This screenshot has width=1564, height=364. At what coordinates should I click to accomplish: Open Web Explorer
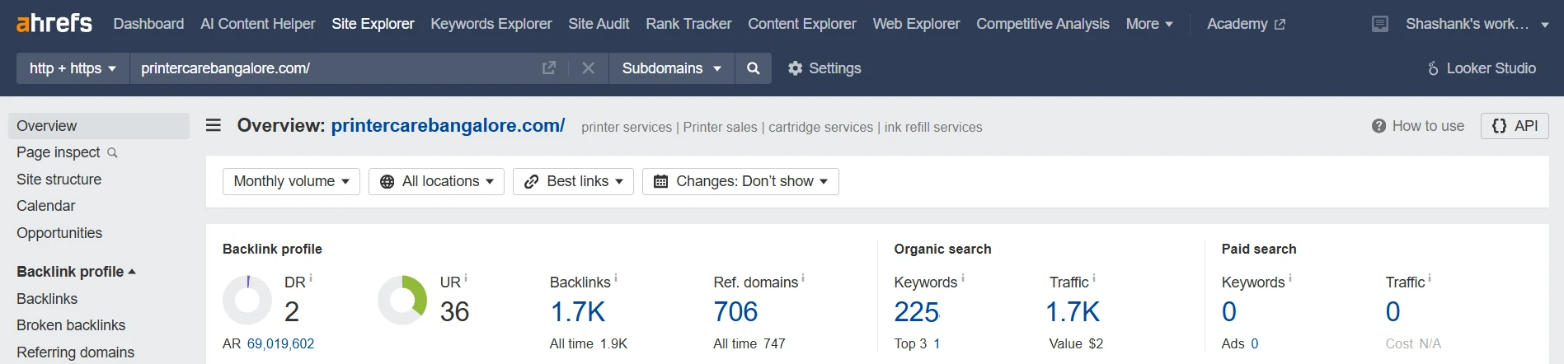916,24
